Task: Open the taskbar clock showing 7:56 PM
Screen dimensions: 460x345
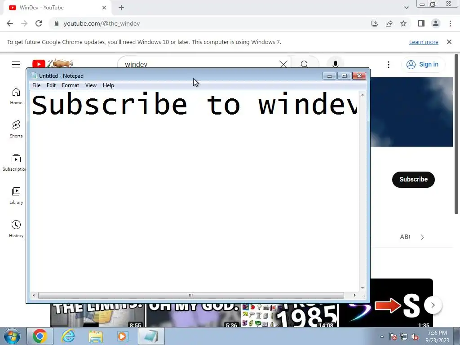Action: pyautogui.click(x=437, y=336)
